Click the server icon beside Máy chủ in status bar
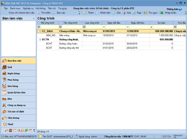 (x=3, y=136)
